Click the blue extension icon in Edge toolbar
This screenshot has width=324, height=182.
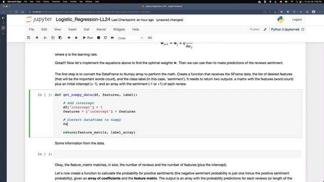pyautogui.click(x=288, y=12)
